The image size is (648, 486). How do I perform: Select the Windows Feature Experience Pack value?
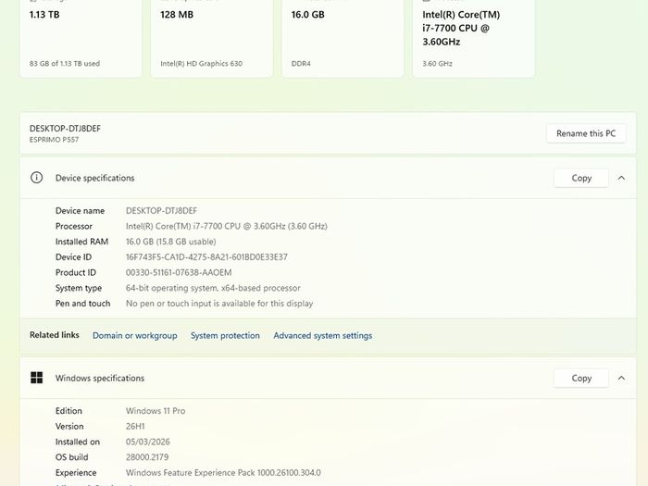click(223, 472)
